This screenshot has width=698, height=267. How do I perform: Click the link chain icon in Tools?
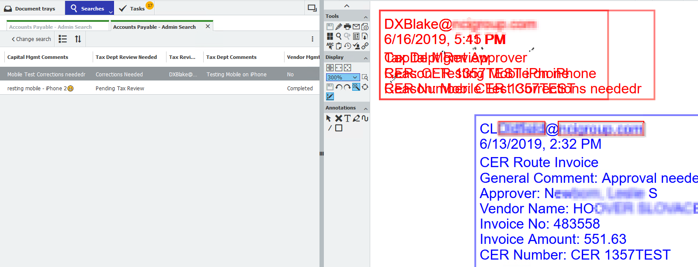coord(365,46)
